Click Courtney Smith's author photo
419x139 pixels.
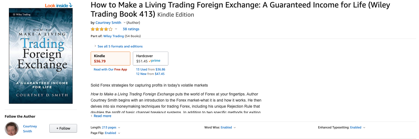[12, 128]
